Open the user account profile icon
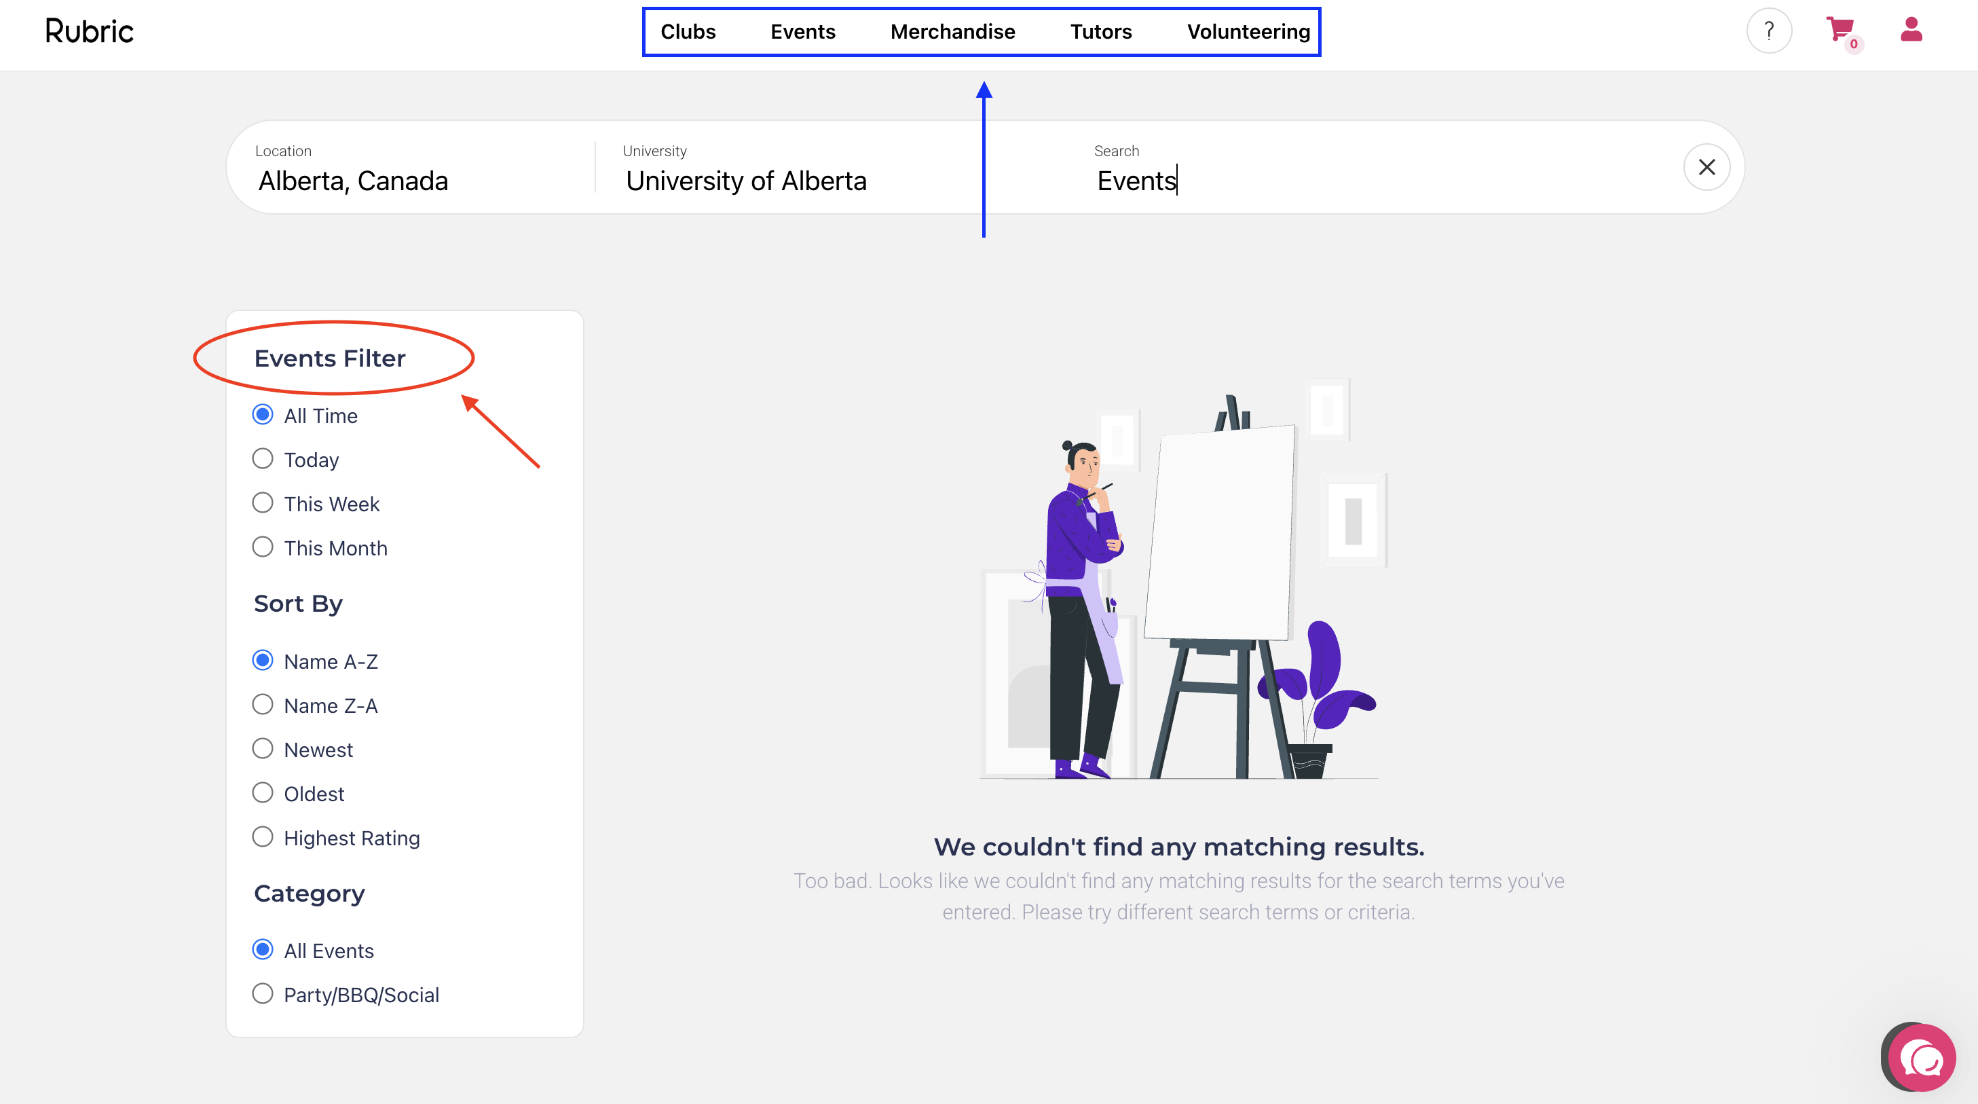This screenshot has width=1978, height=1104. (1910, 30)
